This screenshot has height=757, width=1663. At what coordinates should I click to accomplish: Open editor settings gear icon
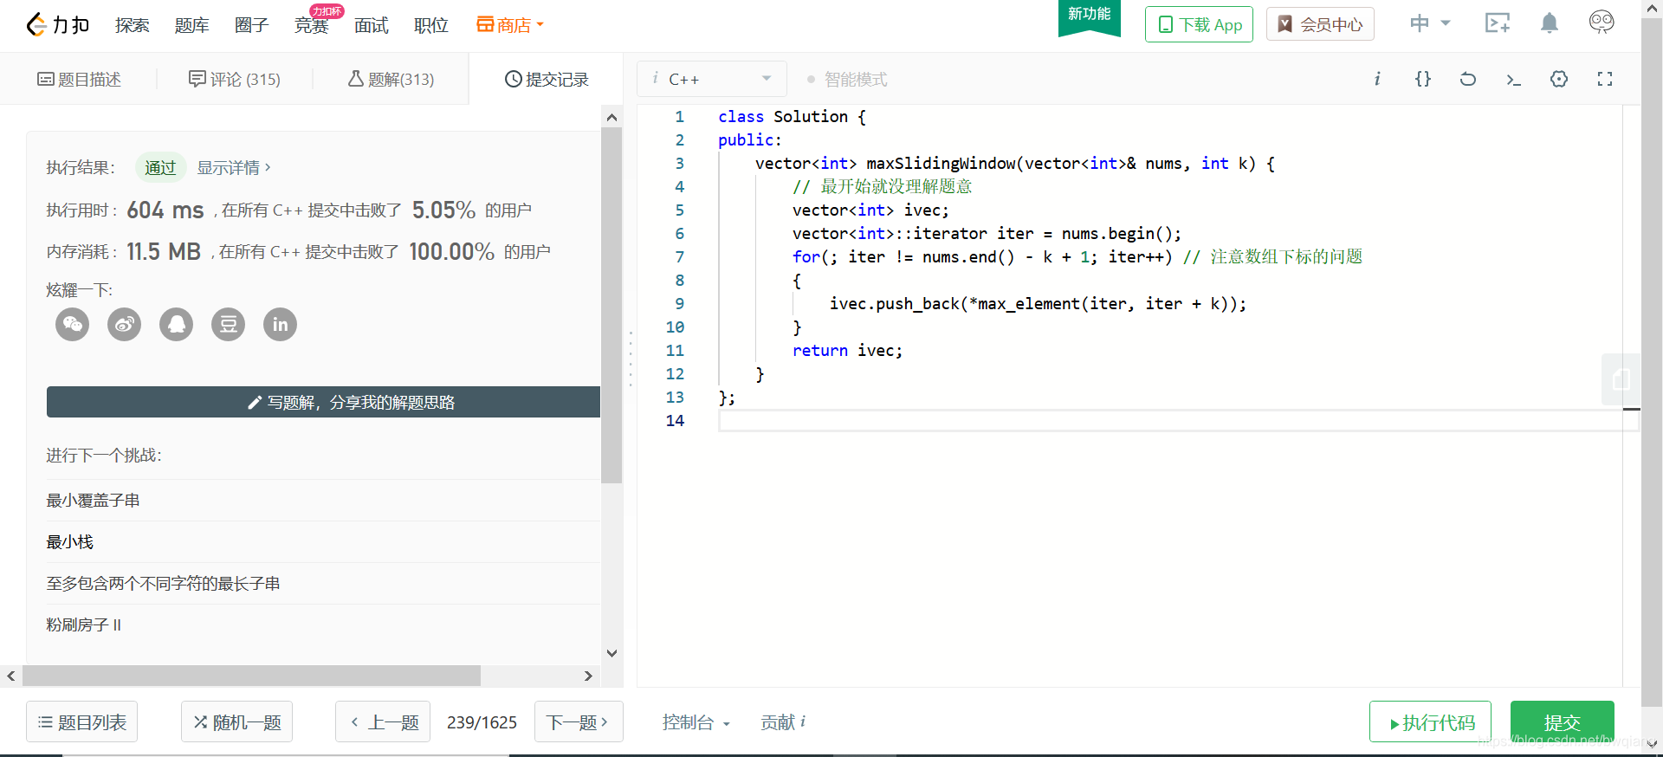[1559, 79]
